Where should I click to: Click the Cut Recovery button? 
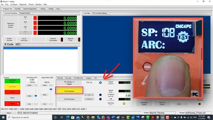pyautogui.click(x=69, y=99)
